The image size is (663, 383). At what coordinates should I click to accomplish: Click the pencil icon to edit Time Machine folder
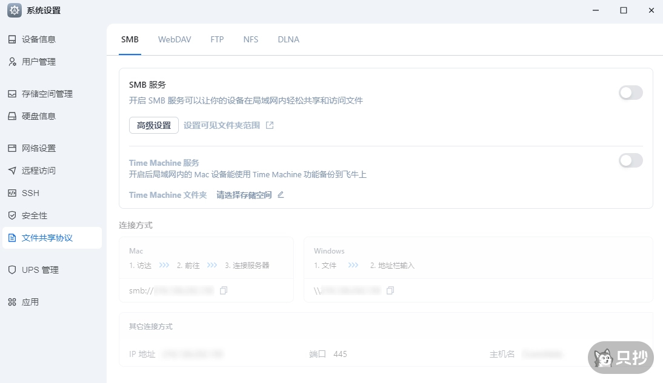[280, 195]
